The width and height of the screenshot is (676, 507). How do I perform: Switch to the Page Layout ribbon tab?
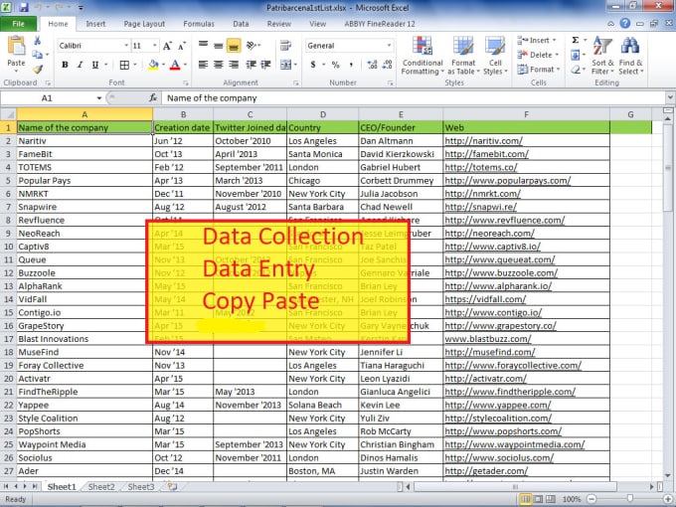(x=139, y=23)
